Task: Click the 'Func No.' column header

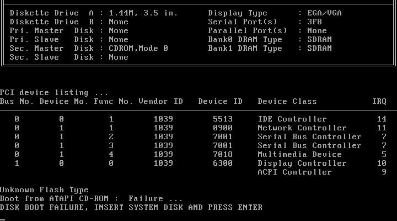Action: [x=114, y=102]
